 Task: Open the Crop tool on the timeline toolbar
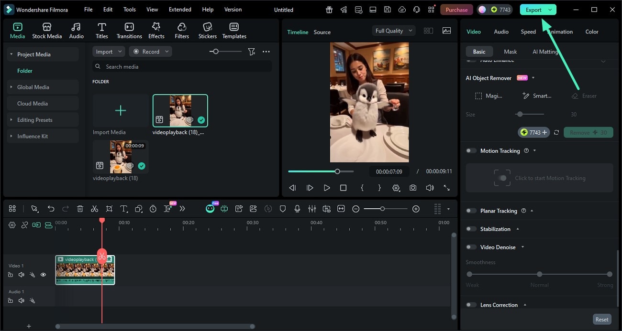pos(109,209)
